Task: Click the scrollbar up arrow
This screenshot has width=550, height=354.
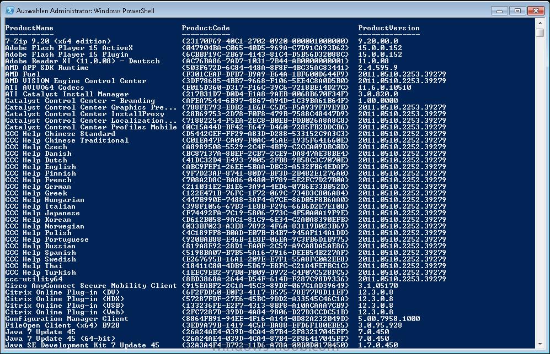Action: coord(540,23)
